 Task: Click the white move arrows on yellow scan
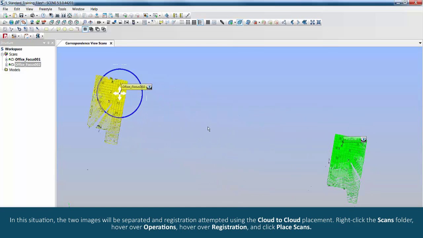pos(120,94)
